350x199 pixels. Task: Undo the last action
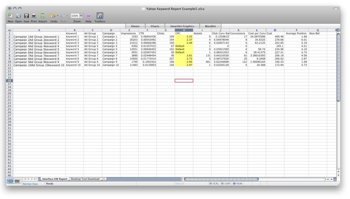[53, 16]
